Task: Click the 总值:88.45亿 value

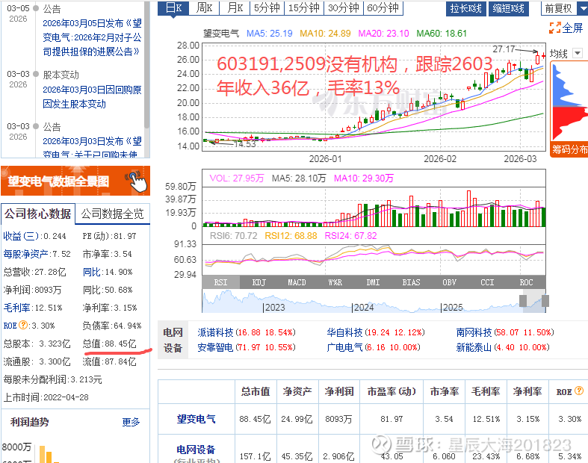Action: coord(110,344)
